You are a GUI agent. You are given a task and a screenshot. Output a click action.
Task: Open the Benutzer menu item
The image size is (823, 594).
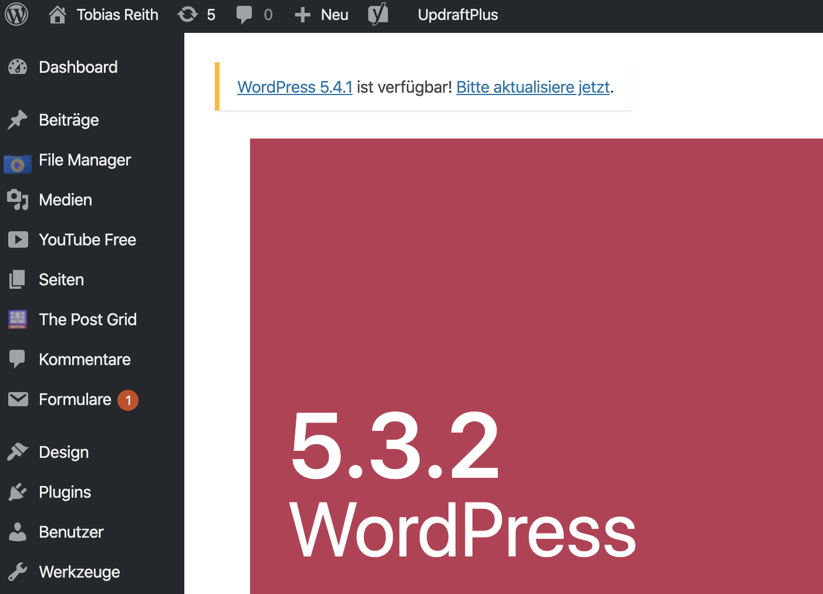point(71,532)
